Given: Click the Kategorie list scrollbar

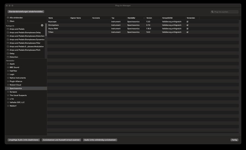Looking at the screenshot, I should (46, 30).
